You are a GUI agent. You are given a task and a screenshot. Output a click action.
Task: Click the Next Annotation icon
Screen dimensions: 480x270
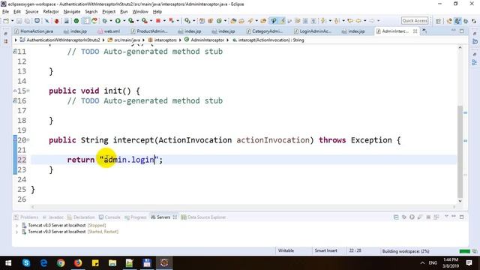pyautogui.click(x=323, y=21)
